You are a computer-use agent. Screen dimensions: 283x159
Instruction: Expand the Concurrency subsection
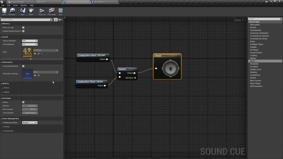coord(3,131)
